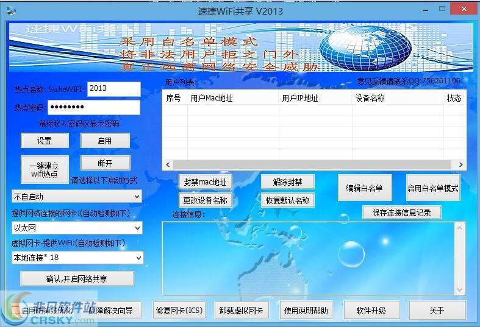
Task: Open the 以太网 network adapter dropdown
Action: [77, 228]
